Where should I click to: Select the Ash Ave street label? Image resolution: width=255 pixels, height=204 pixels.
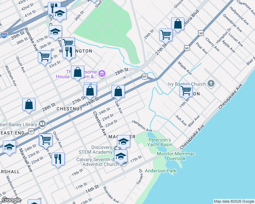[181, 120]
